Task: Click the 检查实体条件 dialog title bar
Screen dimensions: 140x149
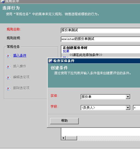Action: point(94,61)
